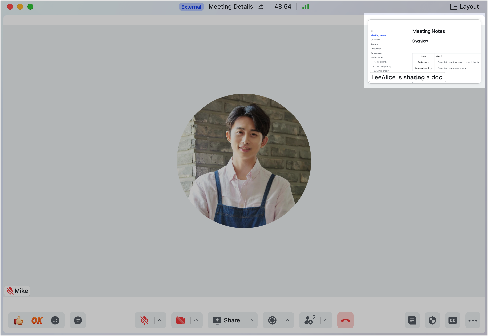Select Discussion in the doc outline
Screen dimensions: 488x336
(x=376, y=49)
